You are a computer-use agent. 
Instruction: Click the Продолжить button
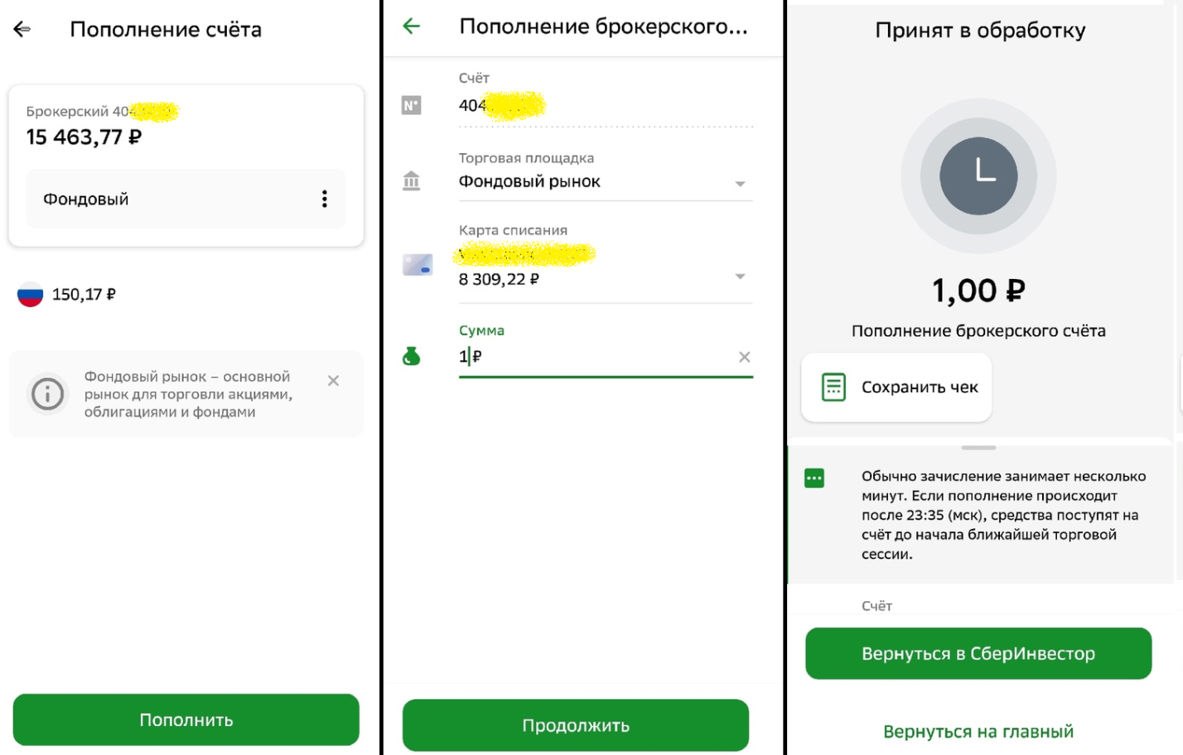click(x=576, y=726)
